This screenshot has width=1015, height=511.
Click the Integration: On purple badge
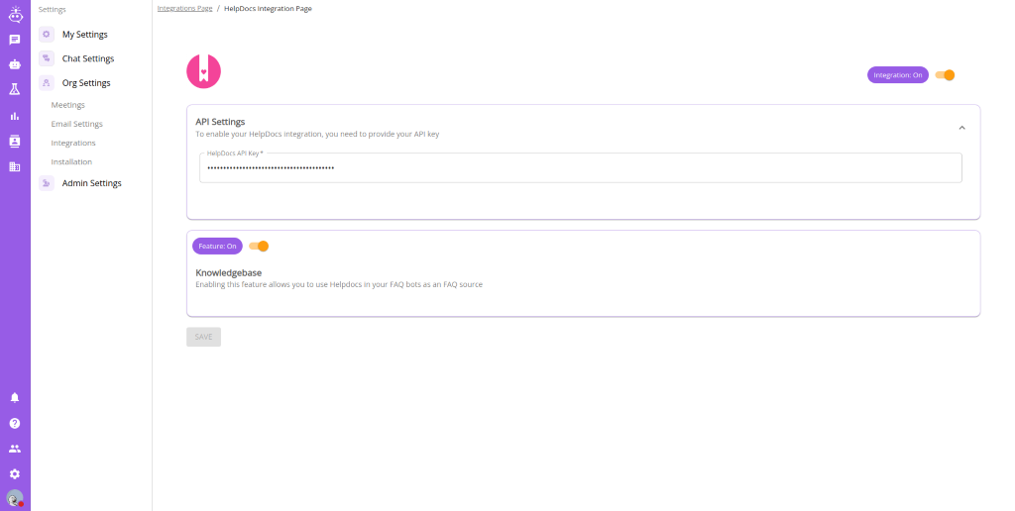pos(898,75)
